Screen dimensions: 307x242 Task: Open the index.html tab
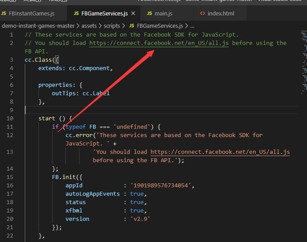(x=220, y=14)
